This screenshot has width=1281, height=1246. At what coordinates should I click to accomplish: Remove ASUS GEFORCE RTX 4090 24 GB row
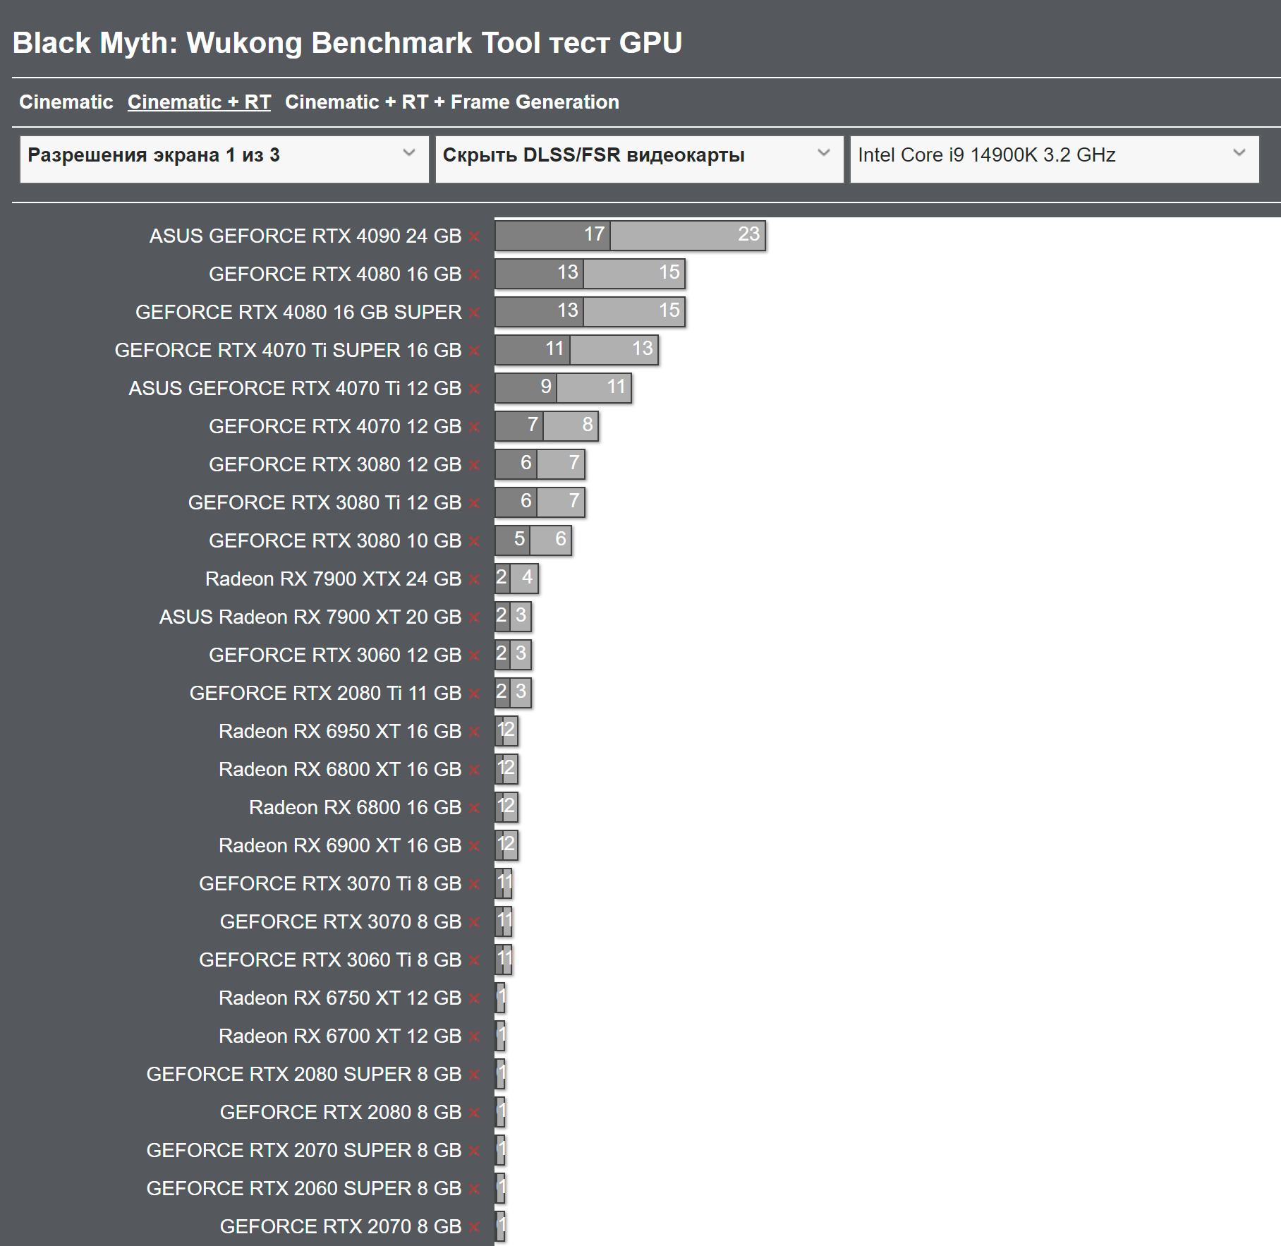(475, 236)
